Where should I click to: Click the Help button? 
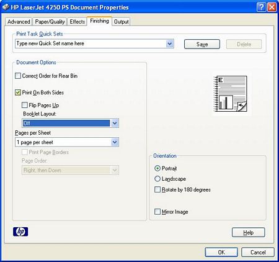point(248,232)
